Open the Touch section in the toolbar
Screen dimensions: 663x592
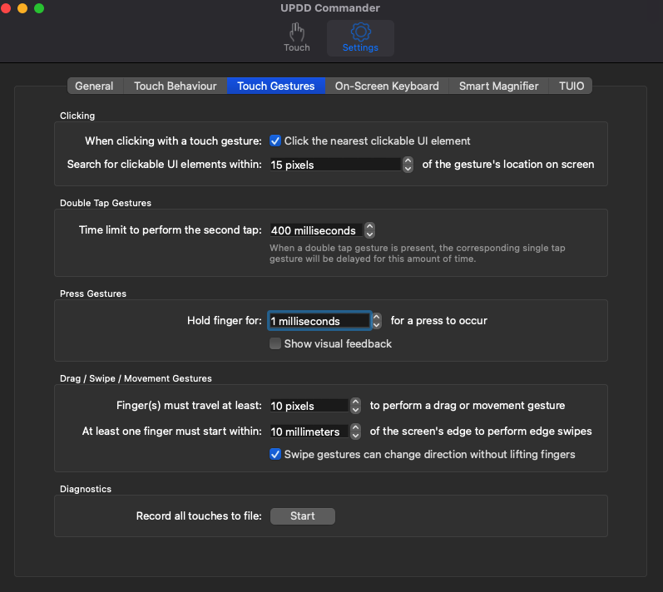coord(296,37)
